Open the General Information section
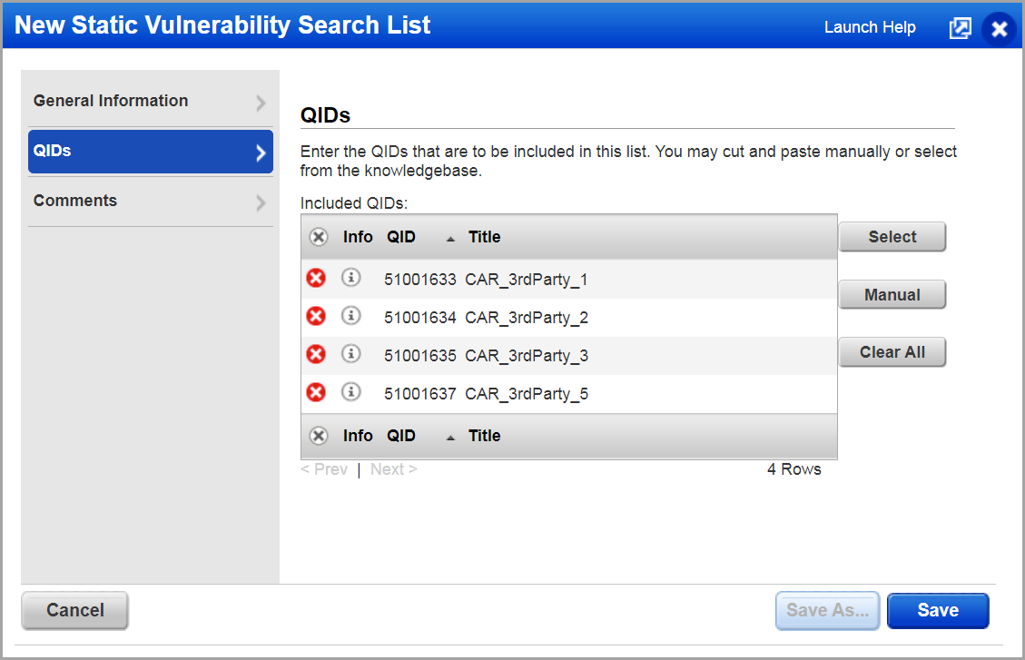The image size is (1025, 660). pos(150,102)
